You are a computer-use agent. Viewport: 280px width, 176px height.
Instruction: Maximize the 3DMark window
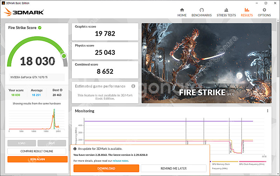pyautogui.click(x=266, y=3)
